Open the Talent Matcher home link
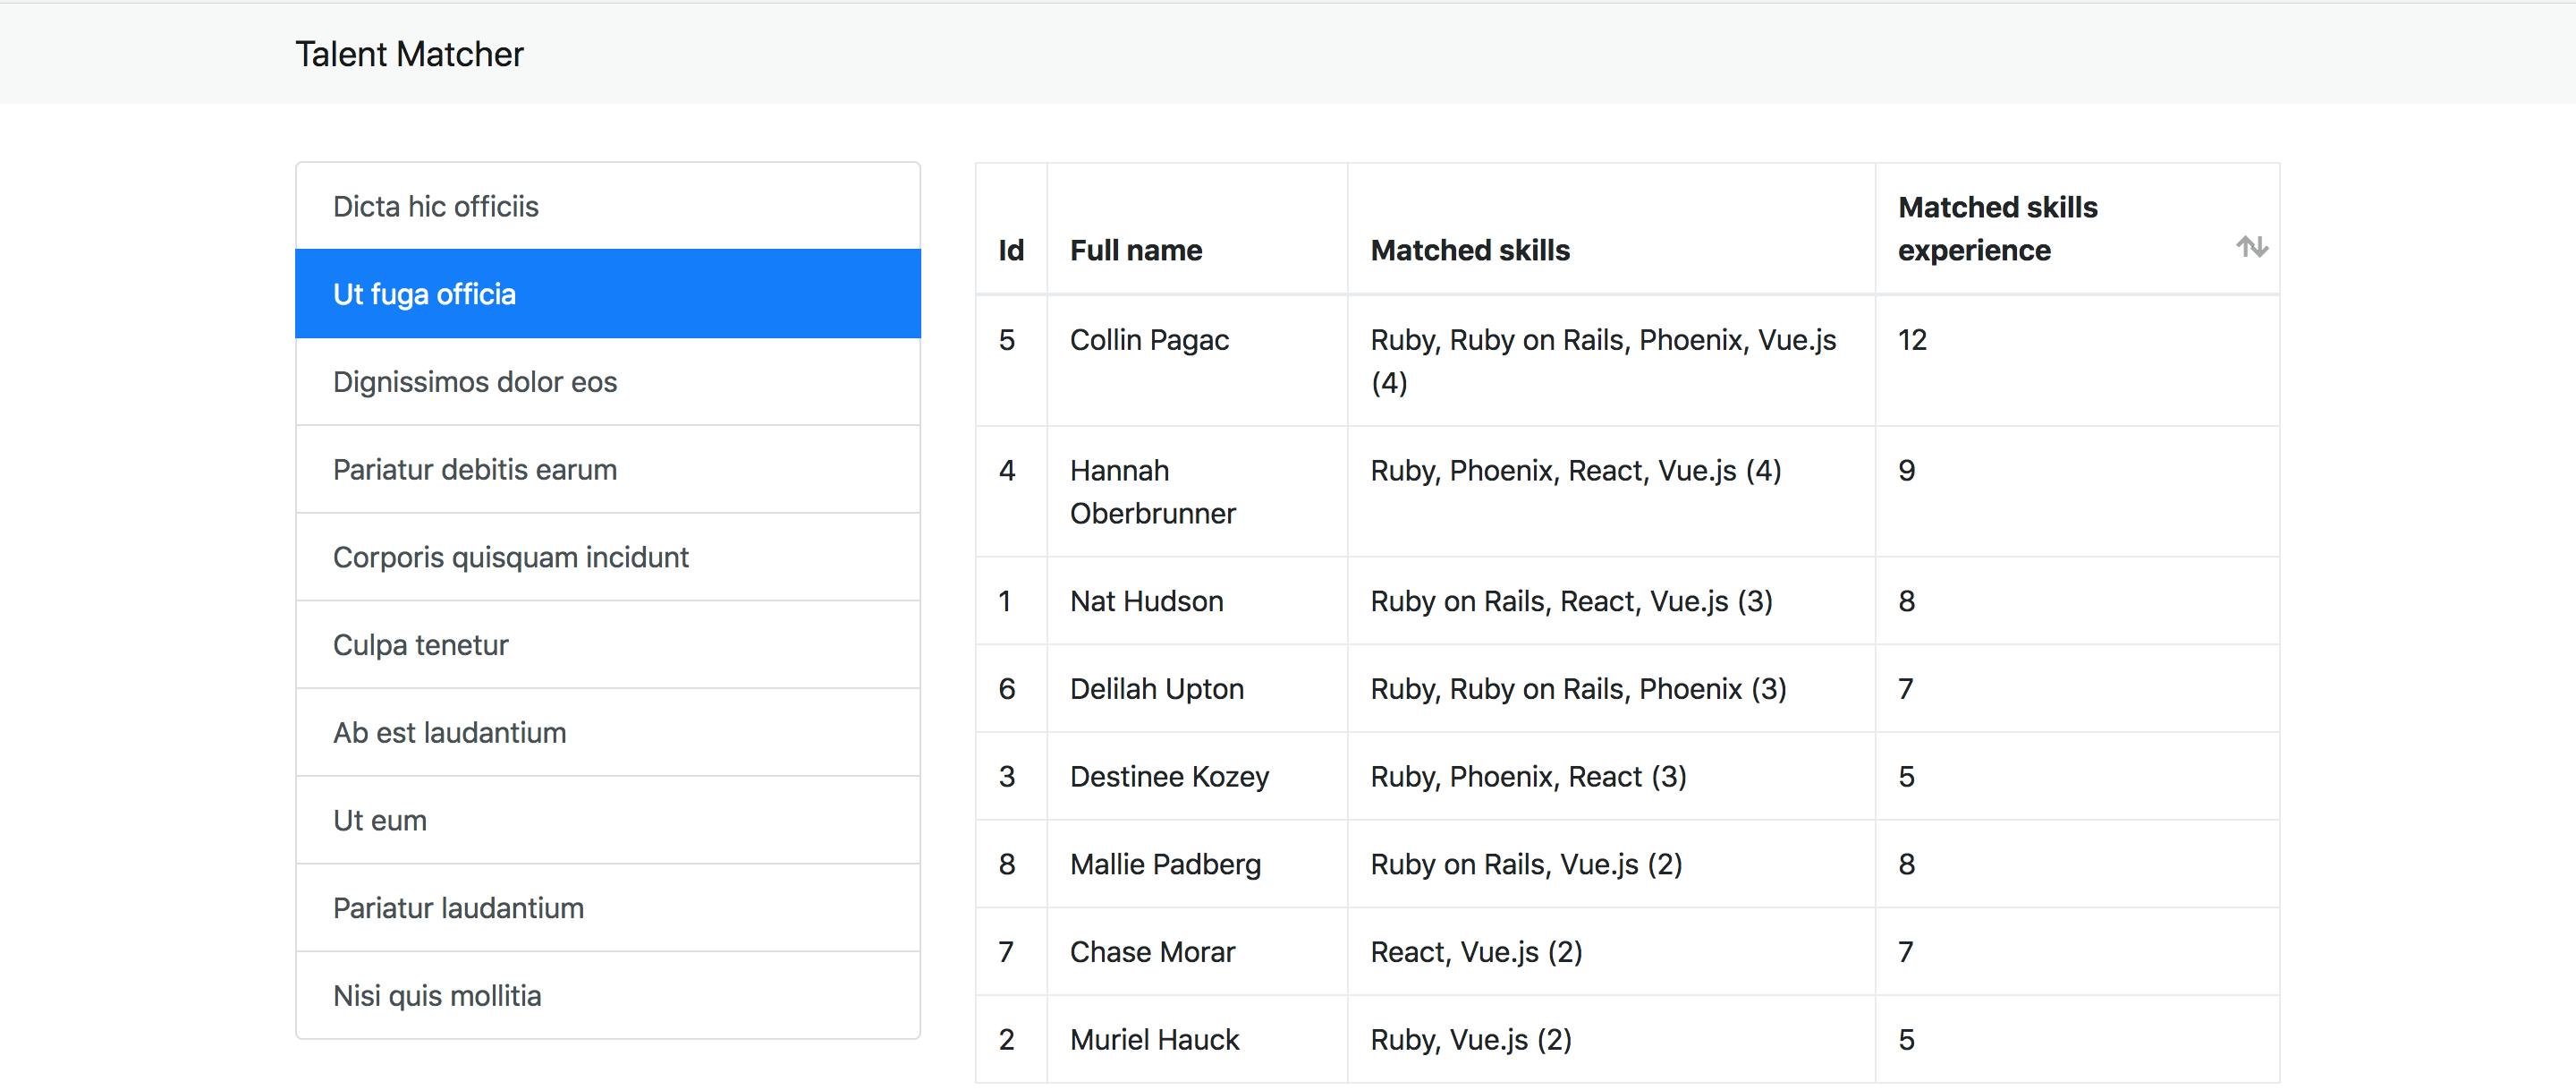This screenshot has height=1090, width=2576. (x=409, y=54)
